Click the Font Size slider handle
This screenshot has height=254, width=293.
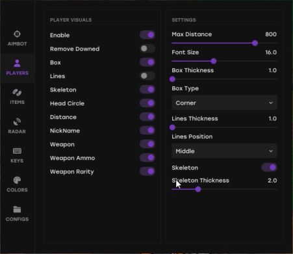tap(214, 61)
